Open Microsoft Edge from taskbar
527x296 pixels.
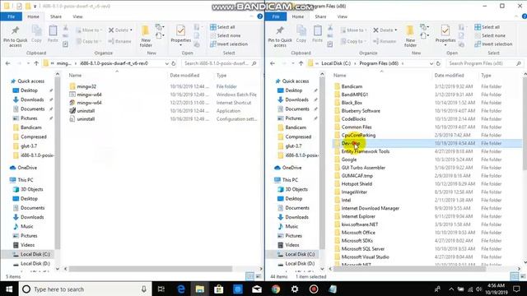(x=181, y=289)
